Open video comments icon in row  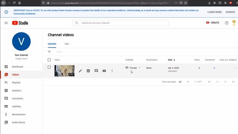click(96, 71)
